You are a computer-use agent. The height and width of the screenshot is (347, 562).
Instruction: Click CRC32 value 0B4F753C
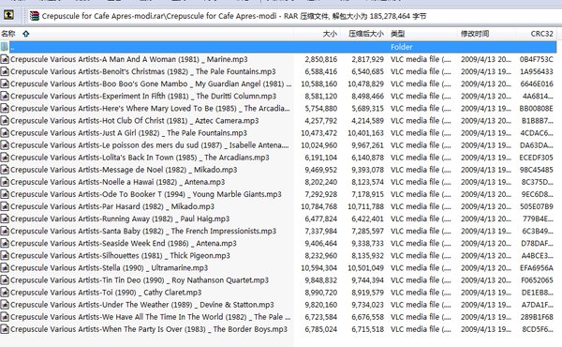pyautogui.click(x=536, y=59)
